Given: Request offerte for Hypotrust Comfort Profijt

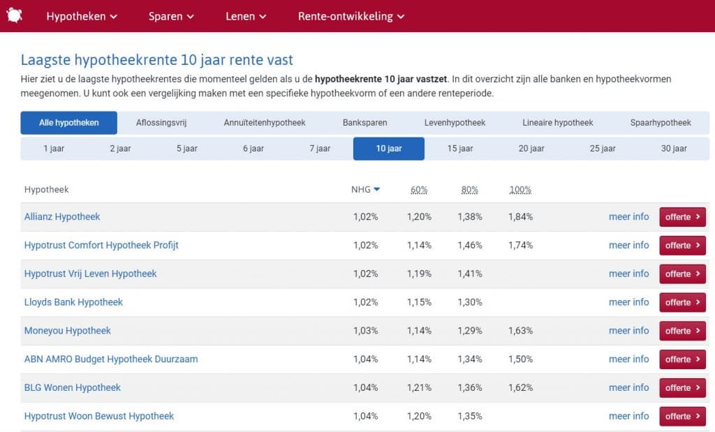Looking at the screenshot, I should [x=683, y=245].
